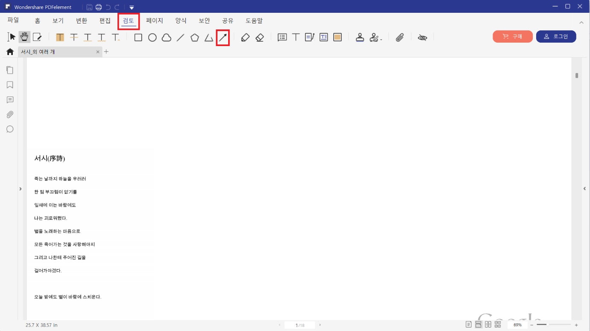
Task: Switch to the 보기 tab
Action: point(58,20)
